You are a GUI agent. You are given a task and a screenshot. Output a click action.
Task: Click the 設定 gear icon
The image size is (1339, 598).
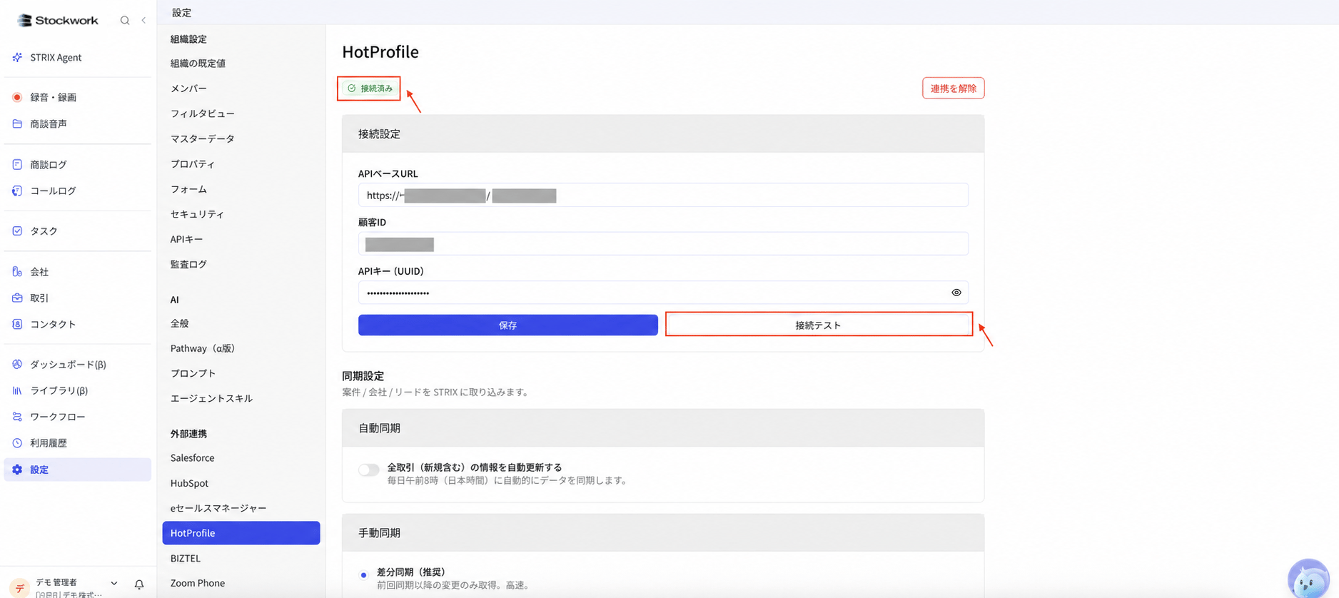(17, 470)
